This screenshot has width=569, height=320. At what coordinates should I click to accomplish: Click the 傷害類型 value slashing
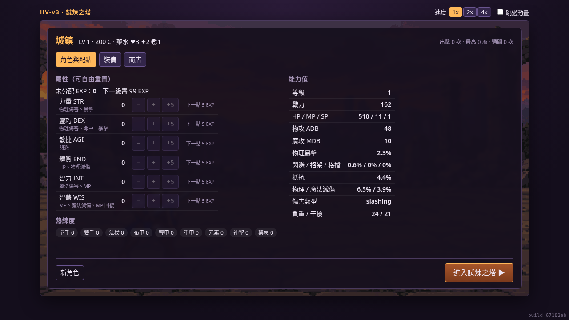tap(379, 201)
